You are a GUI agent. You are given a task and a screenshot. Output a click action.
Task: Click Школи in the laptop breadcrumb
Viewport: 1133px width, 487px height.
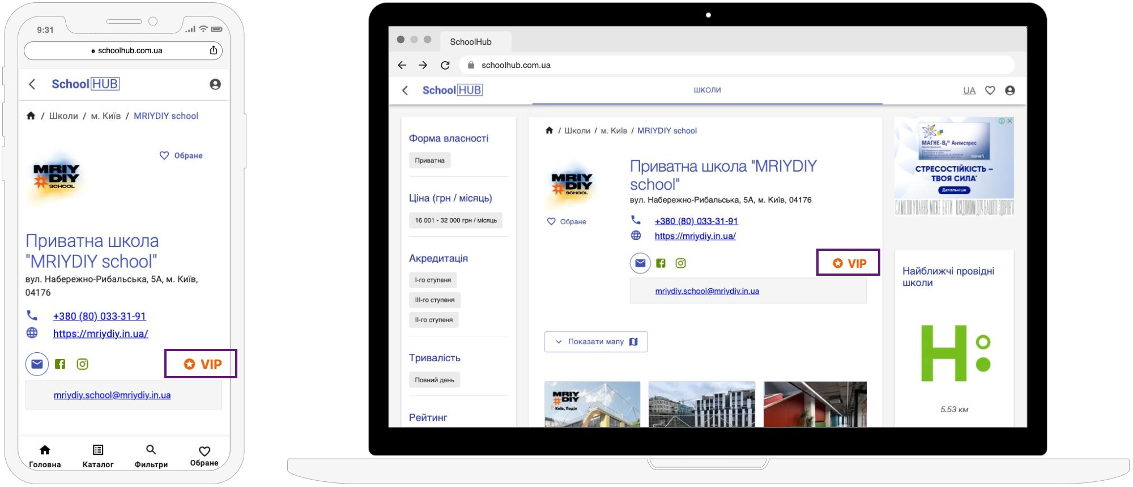tap(577, 130)
